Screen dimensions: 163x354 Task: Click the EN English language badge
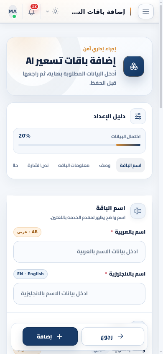click(31, 274)
